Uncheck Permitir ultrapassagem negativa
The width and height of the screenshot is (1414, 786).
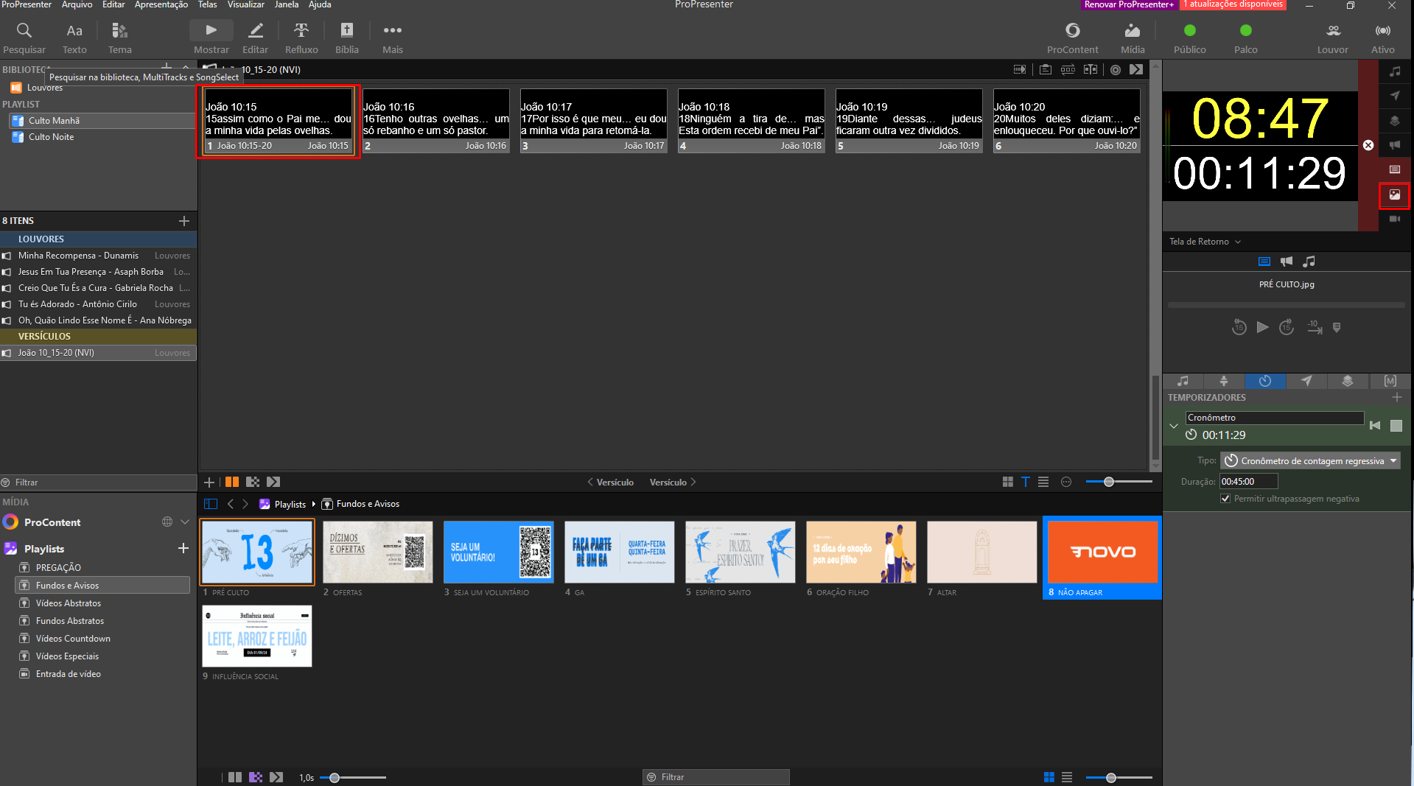tap(1225, 499)
